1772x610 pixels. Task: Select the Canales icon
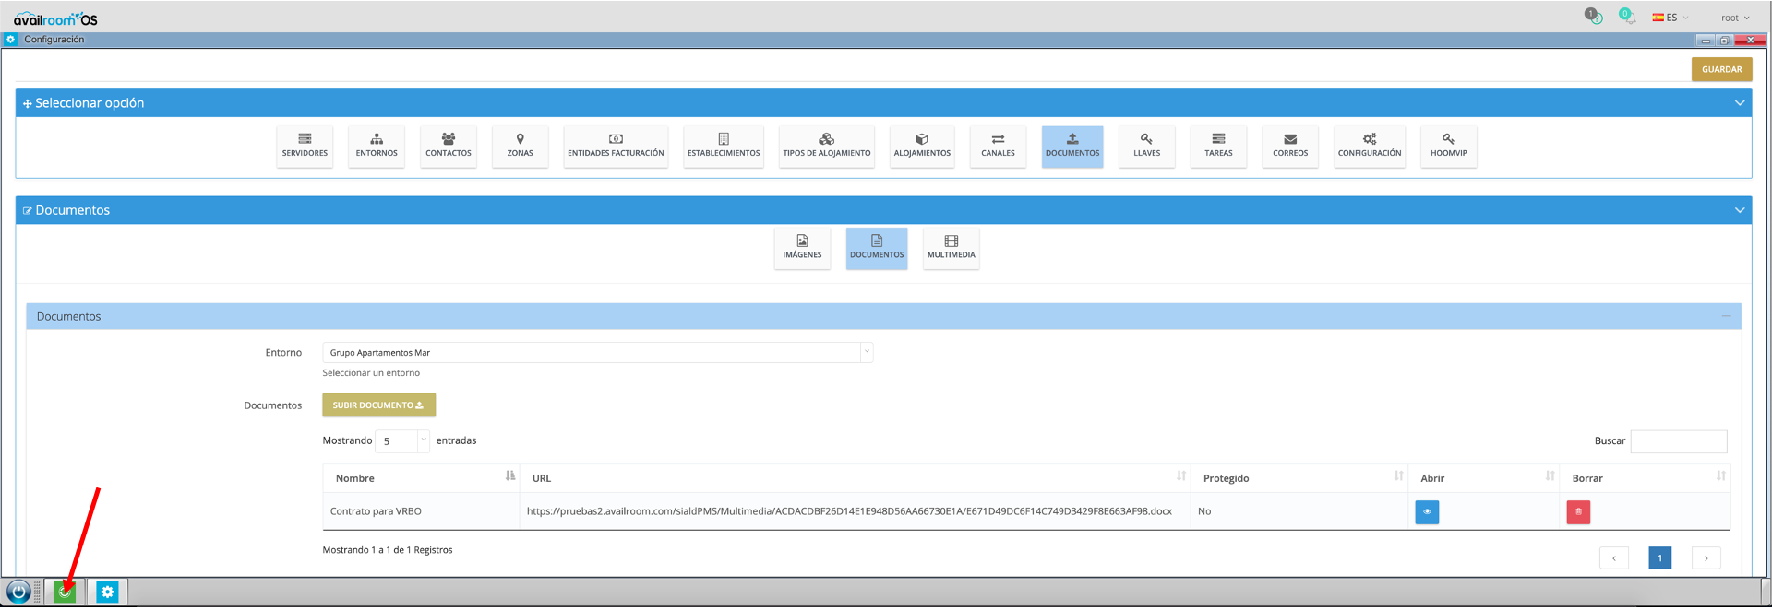click(998, 147)
